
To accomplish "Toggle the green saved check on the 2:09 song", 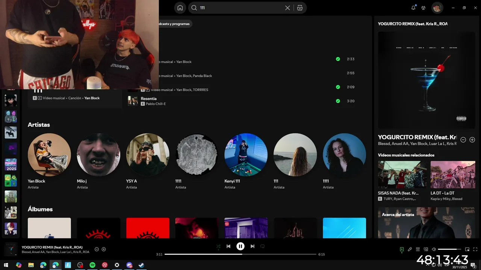I will [338, 87].
